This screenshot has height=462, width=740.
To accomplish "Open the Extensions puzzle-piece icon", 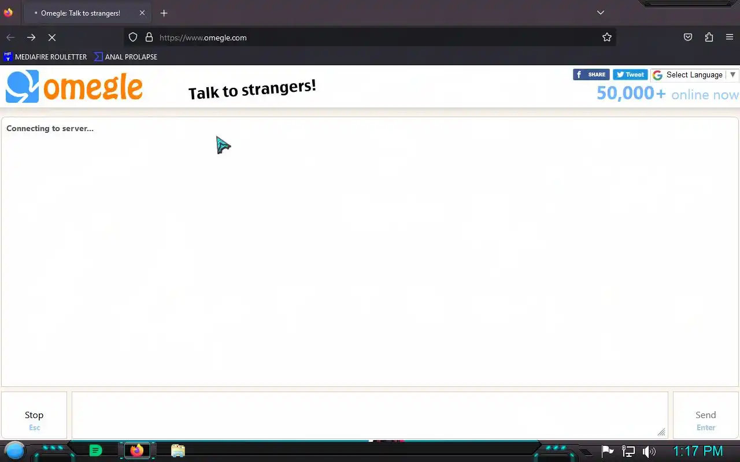I will coord(709,38).
